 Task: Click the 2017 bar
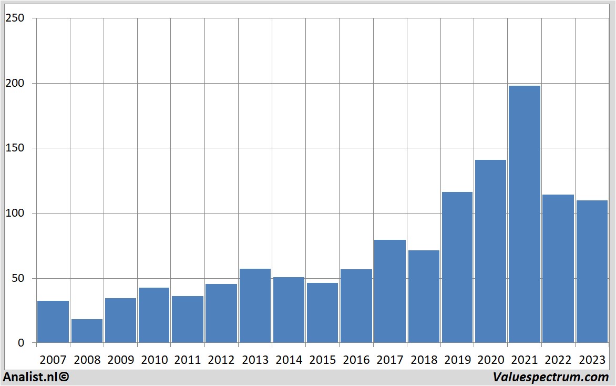[x=389, y=291]
